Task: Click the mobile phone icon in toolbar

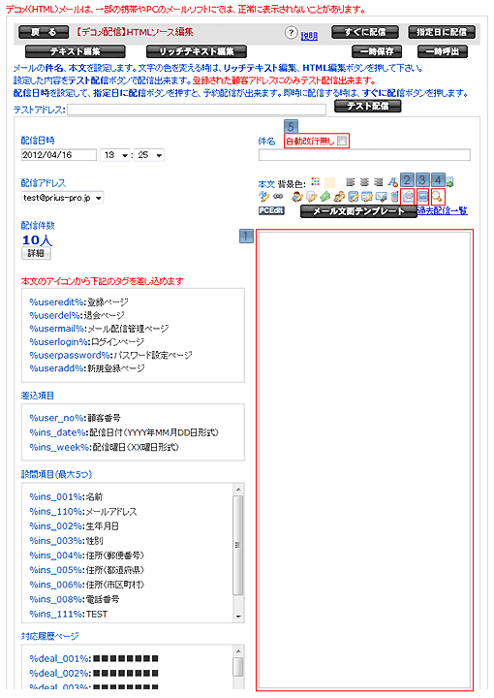Action: pyautogui.click(x=394, y=196)
